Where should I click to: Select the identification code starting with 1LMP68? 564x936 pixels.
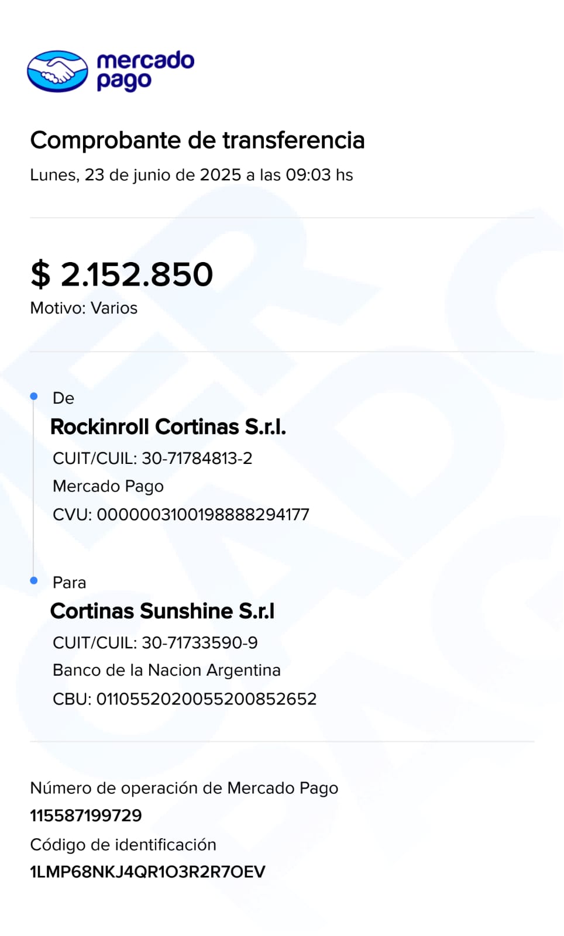[x=147, y=872]
